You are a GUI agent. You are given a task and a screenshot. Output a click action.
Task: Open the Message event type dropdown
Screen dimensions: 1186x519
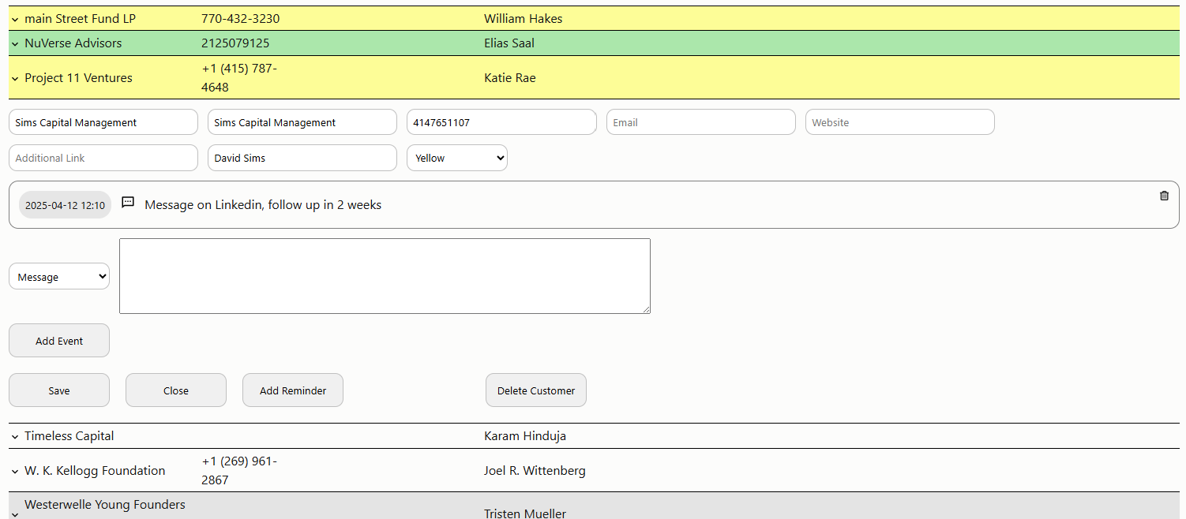59,276
